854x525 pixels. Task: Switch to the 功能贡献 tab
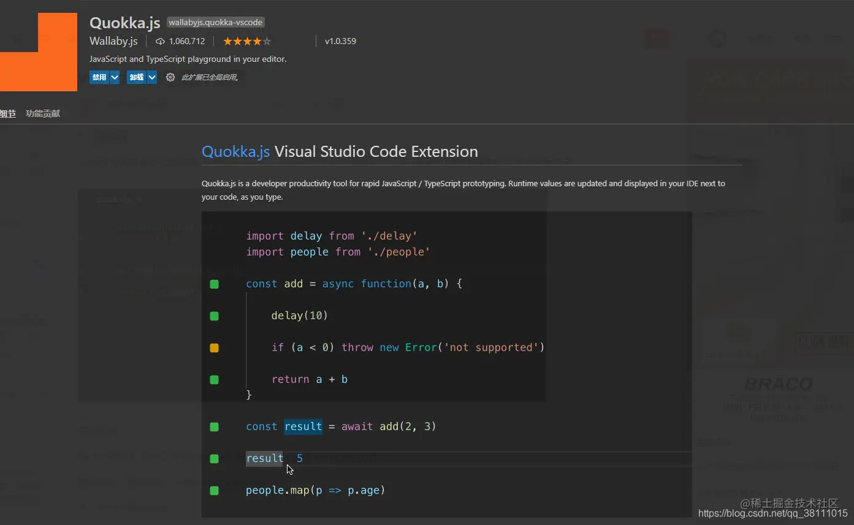pyautogui.click(x=43, y=113)
